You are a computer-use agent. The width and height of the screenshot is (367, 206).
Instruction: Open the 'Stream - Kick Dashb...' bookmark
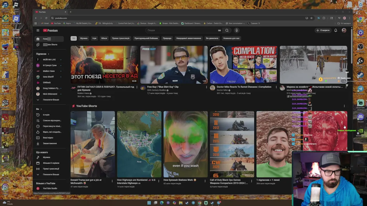(169, 23)
